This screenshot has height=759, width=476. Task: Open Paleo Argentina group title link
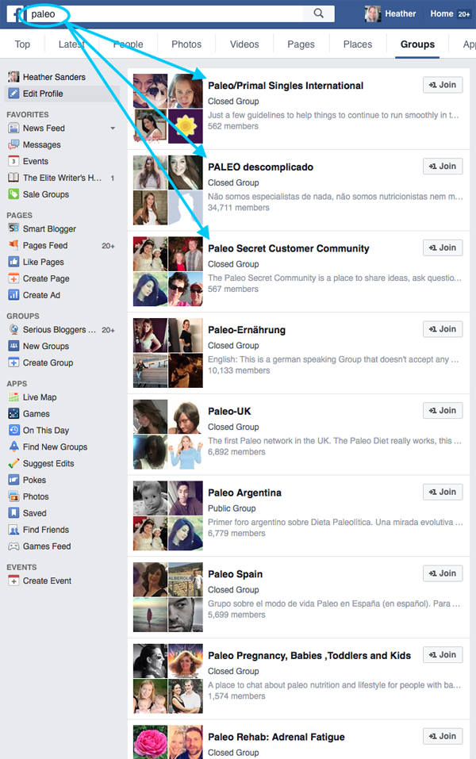coord(244,493)
